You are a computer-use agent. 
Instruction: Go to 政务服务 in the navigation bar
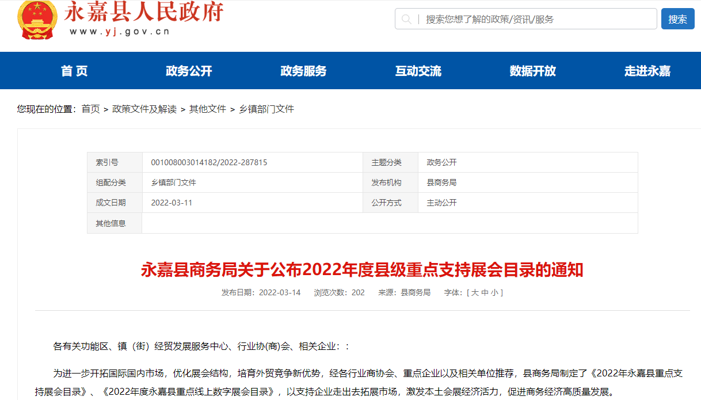(303, 71)
